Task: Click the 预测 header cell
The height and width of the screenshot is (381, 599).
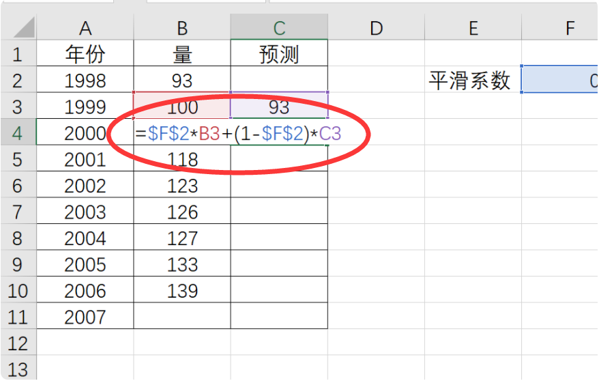Action: coord(279,53)
